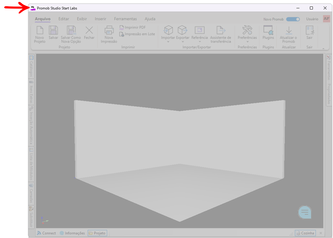
Task: Click the Exportar box icon
Action: tap(182, 30)
